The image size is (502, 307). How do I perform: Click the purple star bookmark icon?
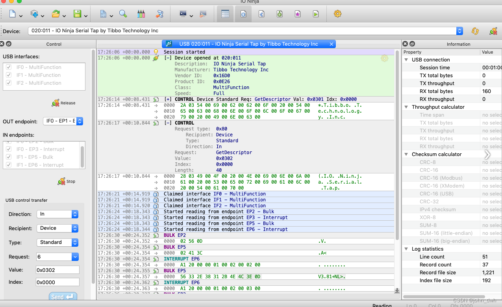[x=298, y=14]
